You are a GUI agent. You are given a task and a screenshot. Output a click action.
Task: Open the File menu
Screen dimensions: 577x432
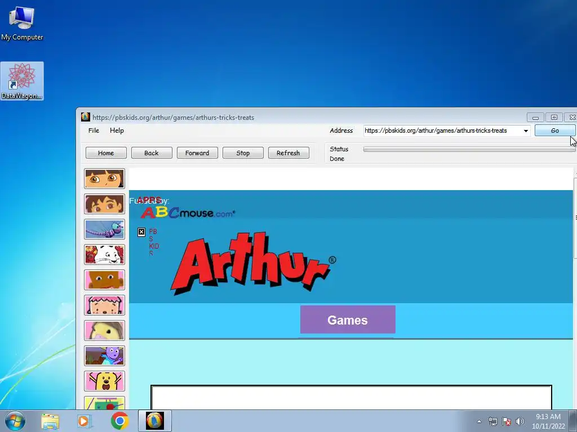[x=94, y=130]
